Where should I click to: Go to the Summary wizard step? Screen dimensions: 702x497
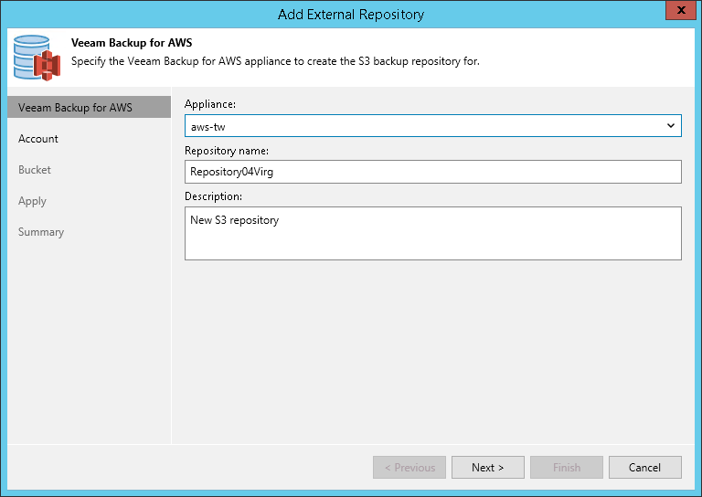pyautogui.click(x=41, y=232)
